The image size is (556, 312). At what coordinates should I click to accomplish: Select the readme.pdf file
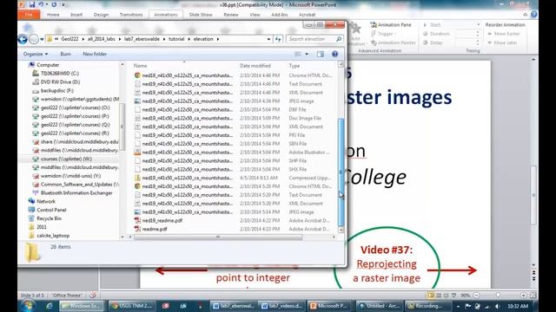point(155,229)
